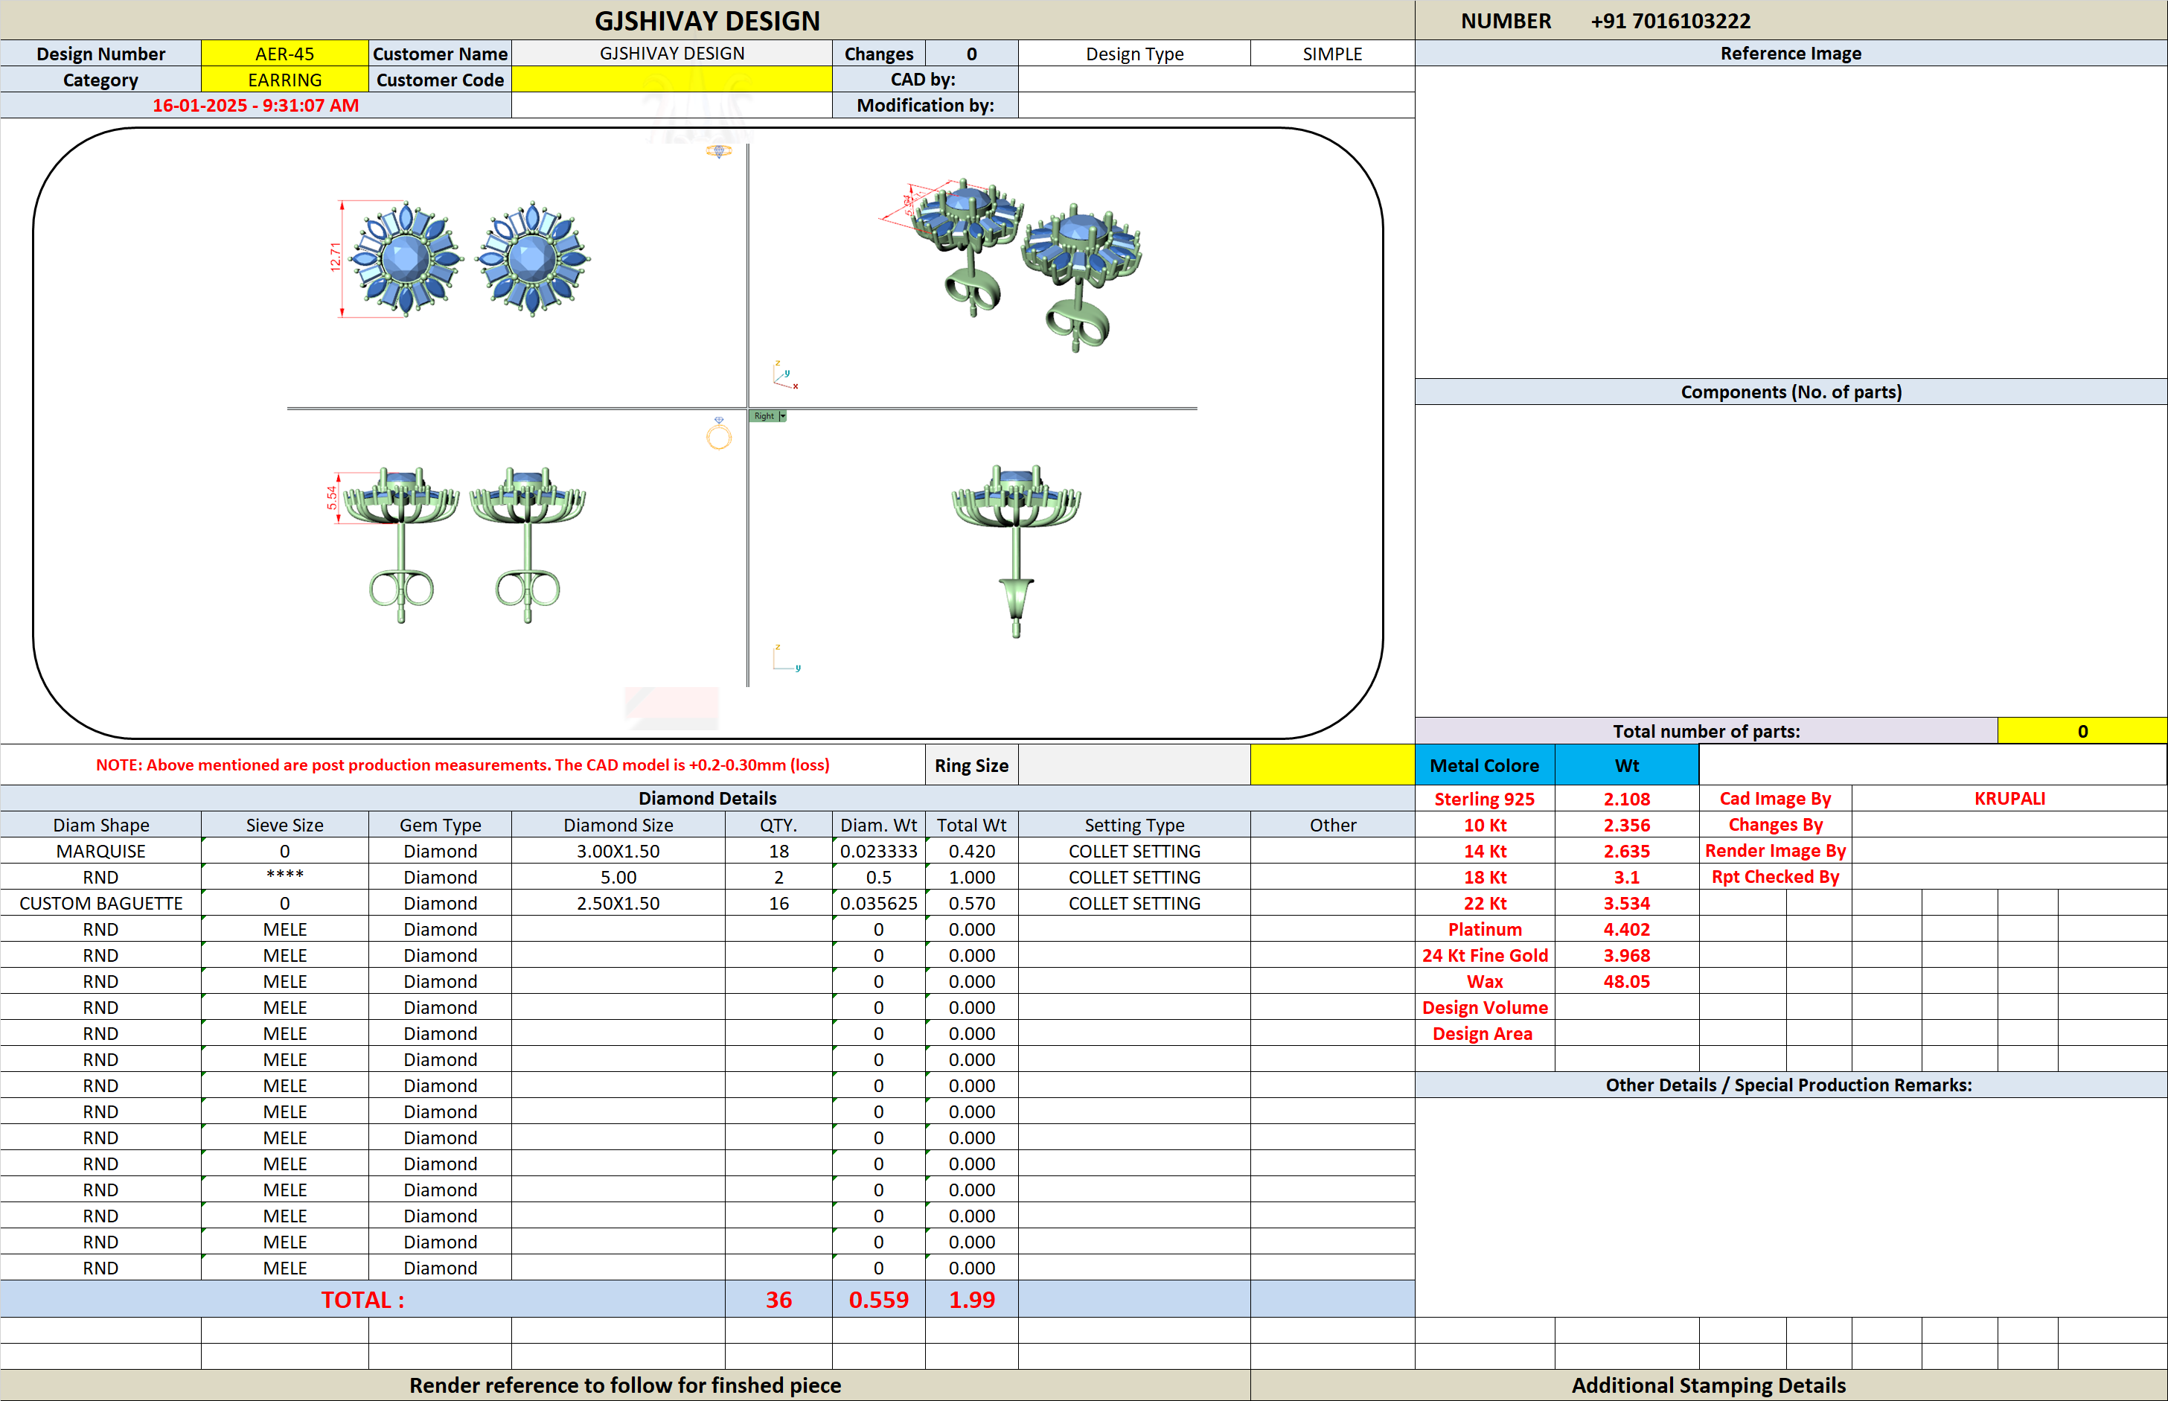Click the Setting Type column header
Screen dimensions: 2168x1401
(1134, 825)
